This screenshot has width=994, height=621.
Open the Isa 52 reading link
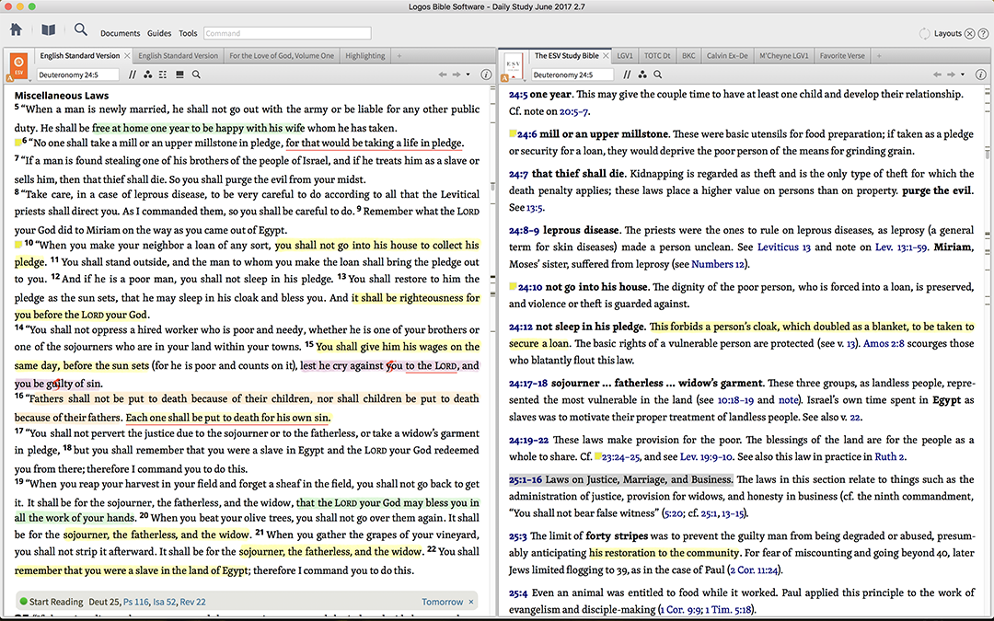click(164, 602)
